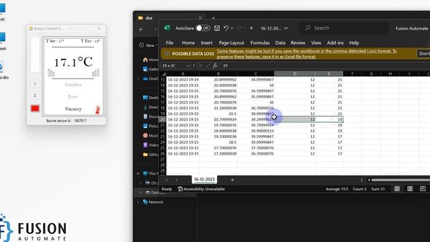Click the Save icon in Excel

click(x=217, y=28)
